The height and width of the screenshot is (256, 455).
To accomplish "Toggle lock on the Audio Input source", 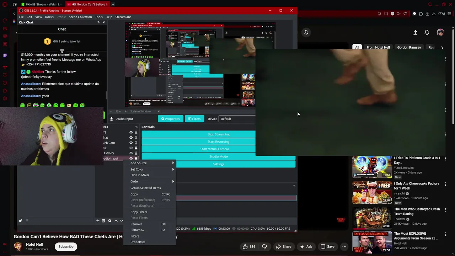I will tap(136, 159).
